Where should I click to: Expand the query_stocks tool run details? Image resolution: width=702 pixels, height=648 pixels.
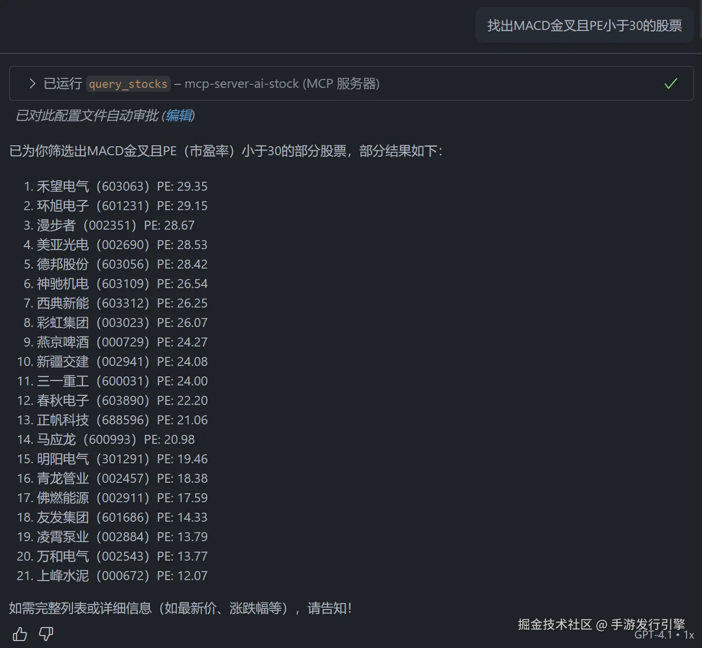[32, 83]
